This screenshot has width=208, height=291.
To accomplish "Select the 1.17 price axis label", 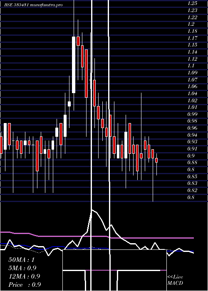I will click(192, 38).
